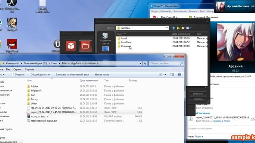Open the Вид menu in Explorer

coord(8,70)
